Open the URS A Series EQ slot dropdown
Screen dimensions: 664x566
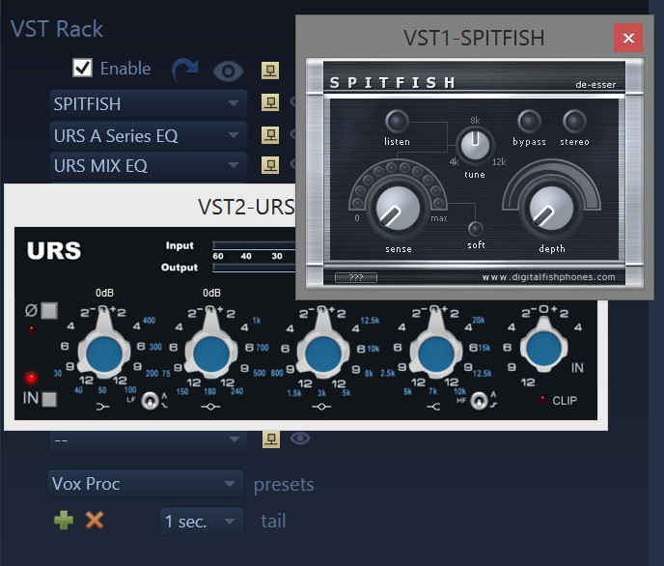point(149,135)
